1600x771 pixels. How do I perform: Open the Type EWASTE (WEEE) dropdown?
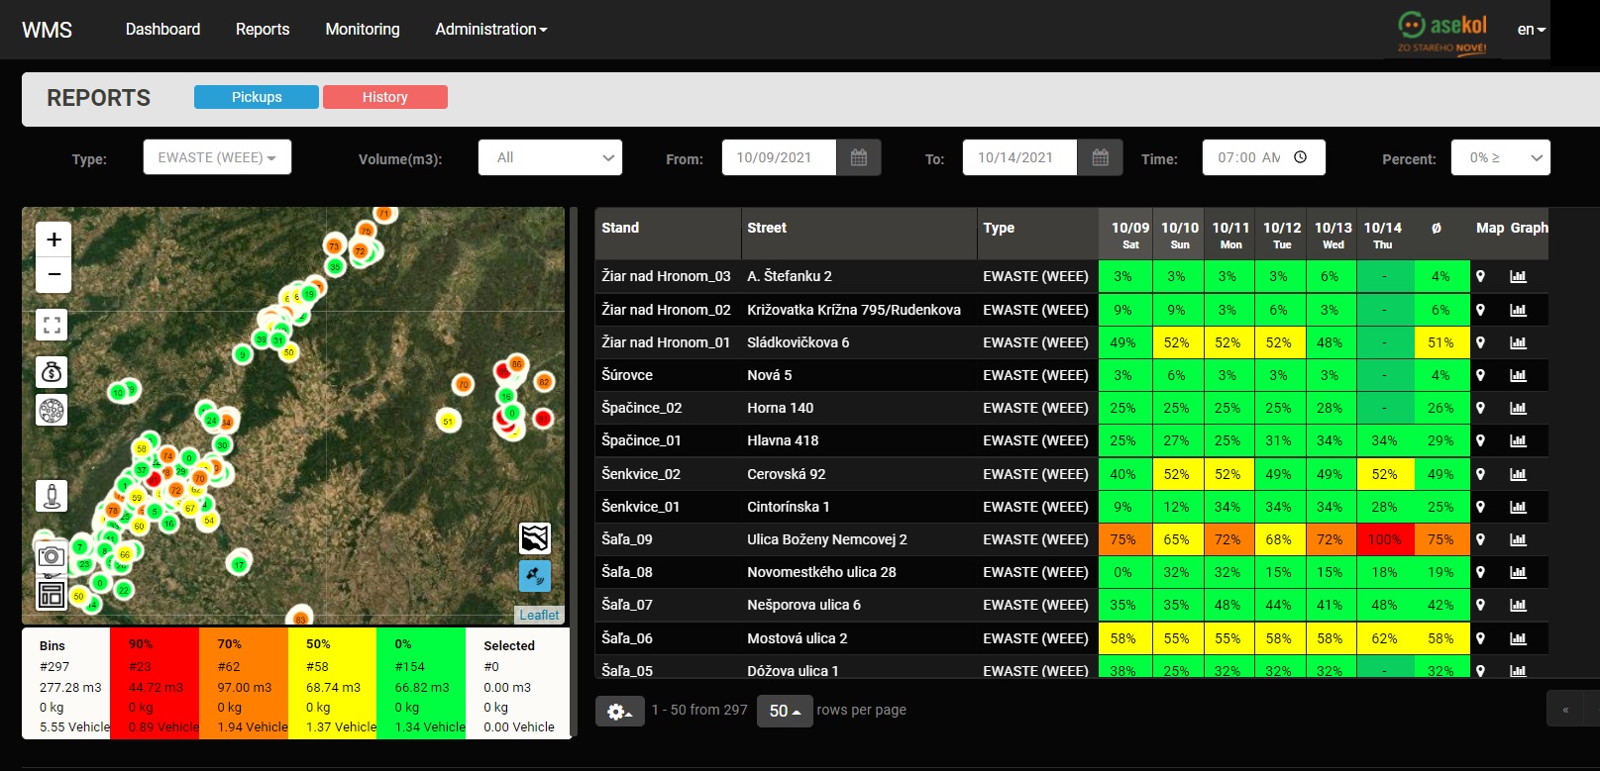[x=217, y=157]
